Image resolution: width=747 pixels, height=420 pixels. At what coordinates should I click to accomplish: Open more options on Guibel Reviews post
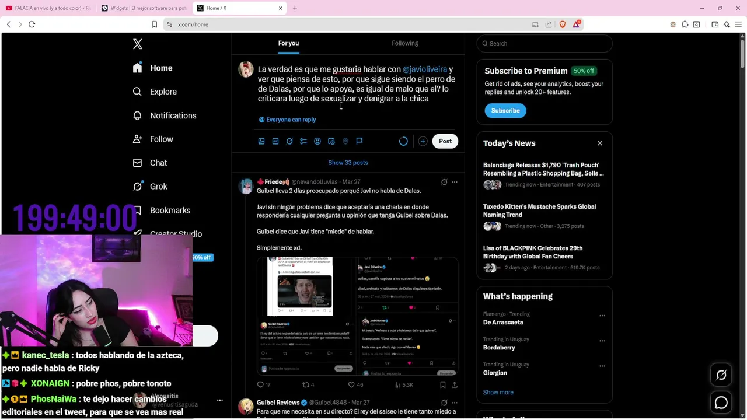coord(455,402)
